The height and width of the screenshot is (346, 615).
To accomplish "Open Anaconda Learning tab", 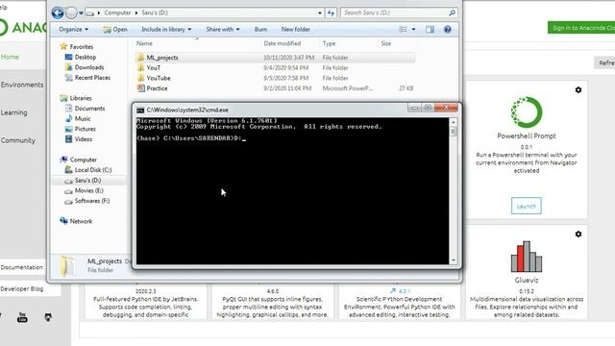I will pos(13,112).
